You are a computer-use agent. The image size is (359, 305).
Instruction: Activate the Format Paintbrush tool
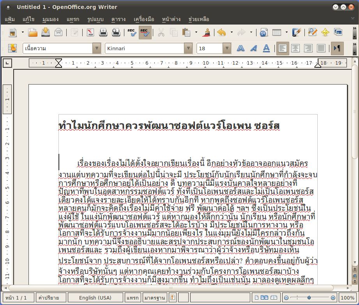pos(207,32)
